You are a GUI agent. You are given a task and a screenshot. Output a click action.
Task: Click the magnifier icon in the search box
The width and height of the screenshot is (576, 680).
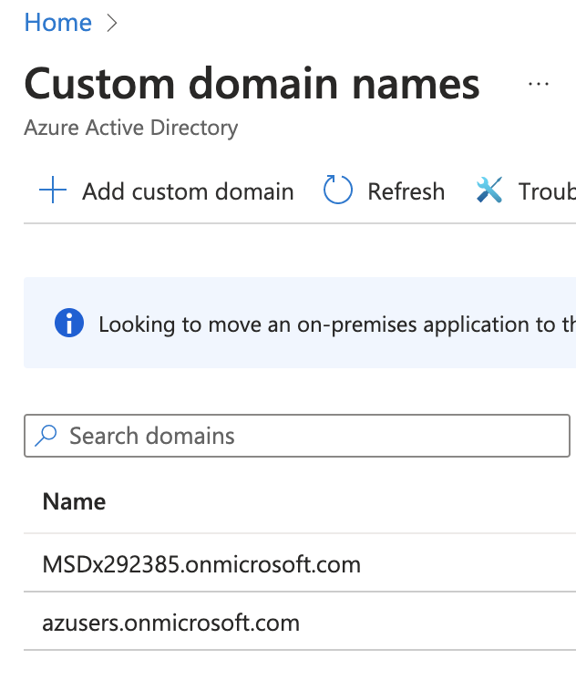46,435
